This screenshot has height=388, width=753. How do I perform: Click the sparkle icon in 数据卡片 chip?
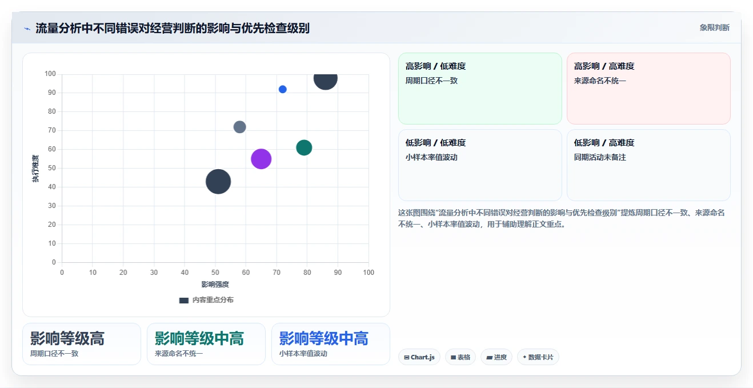[524, 357]
